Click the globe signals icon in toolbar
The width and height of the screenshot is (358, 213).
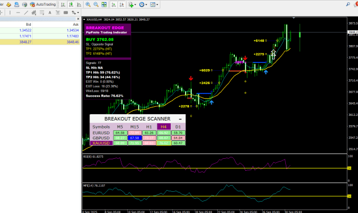click(25, 5)
